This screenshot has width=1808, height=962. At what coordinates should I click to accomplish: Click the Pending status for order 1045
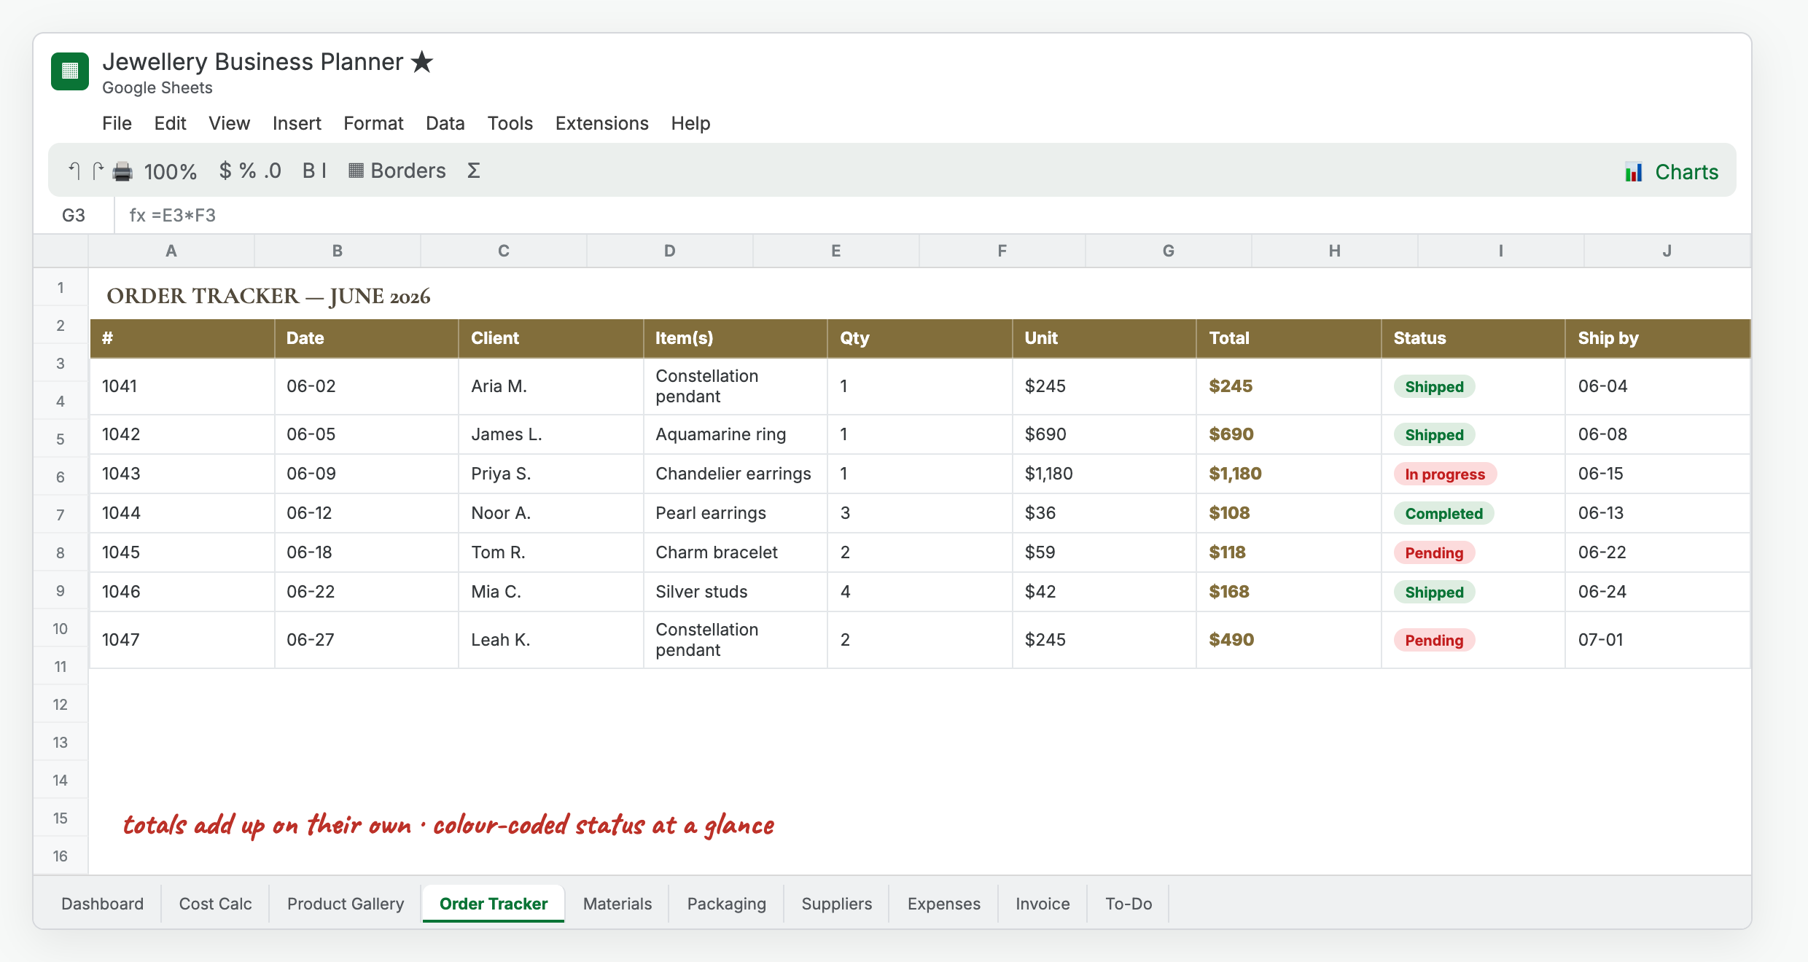1434,552
